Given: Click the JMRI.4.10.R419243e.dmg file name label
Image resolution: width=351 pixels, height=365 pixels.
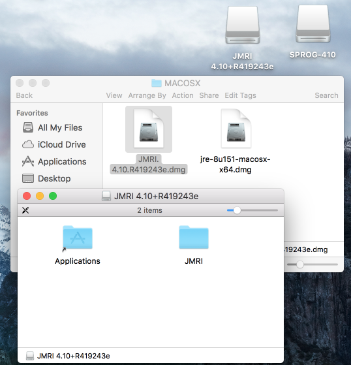Looking at the screenshot, I should pos(149,165).
